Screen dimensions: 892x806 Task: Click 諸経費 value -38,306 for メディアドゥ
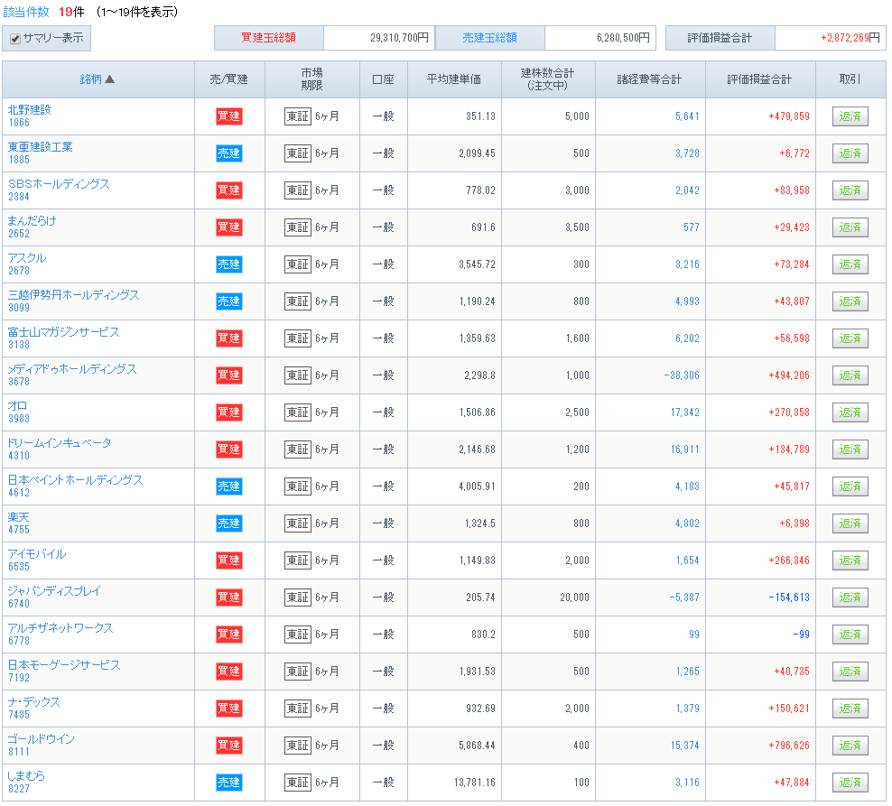682,375
